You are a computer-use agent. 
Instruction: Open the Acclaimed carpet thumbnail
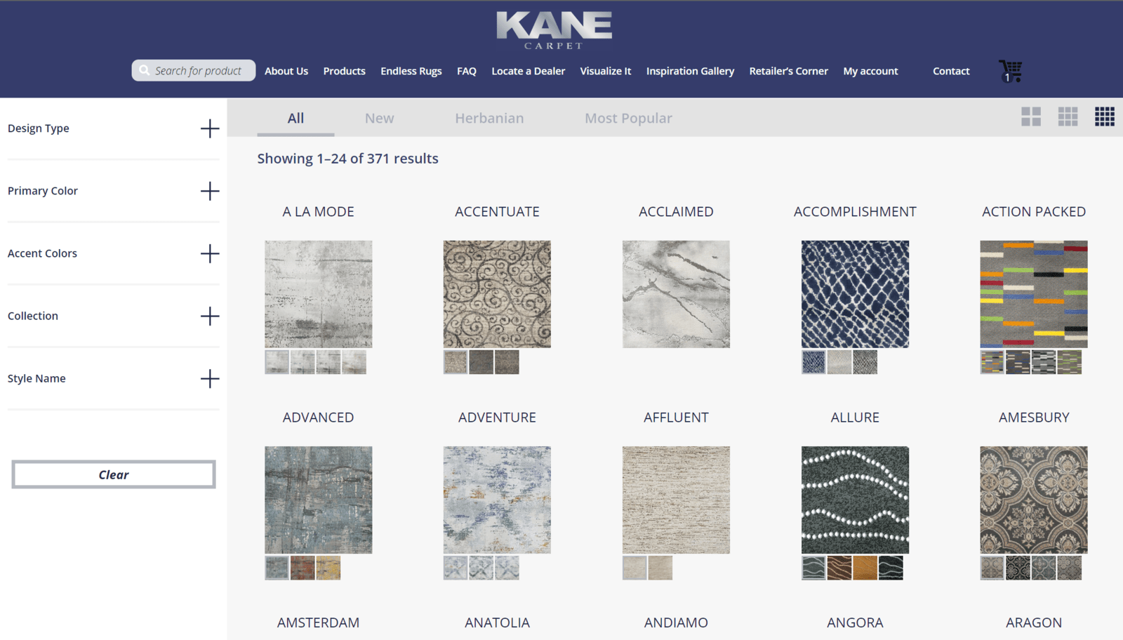click(676, 294)
